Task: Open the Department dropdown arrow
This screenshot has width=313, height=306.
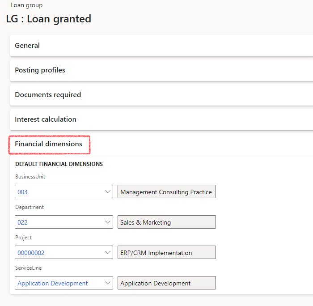Action: click(x=108, y=222)
